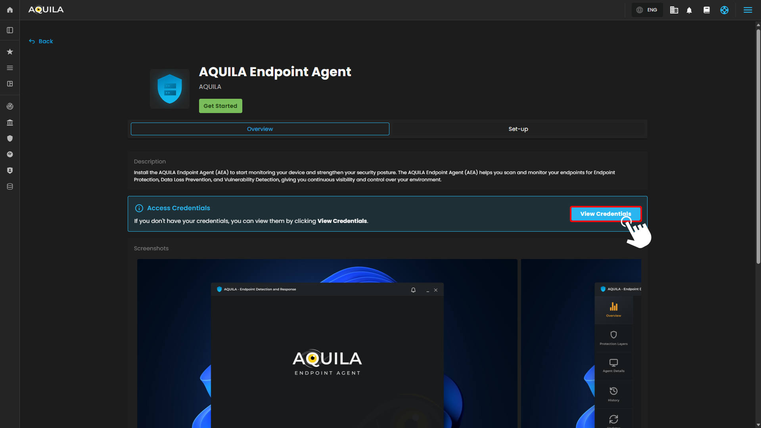Switch to the Set-up tab
Viewport: 761px width, 428px height.
click(518, 129)
